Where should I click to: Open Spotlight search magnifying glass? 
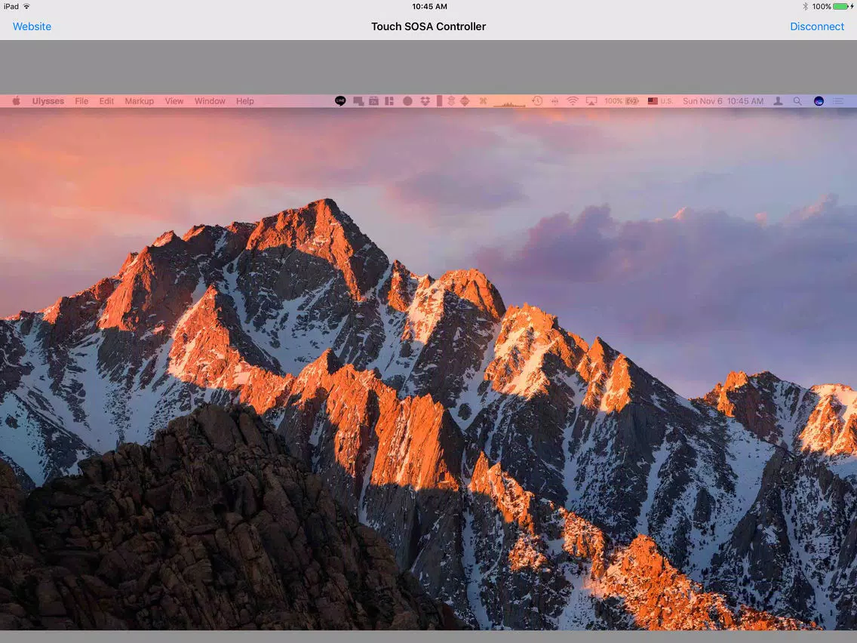[797, 101]
